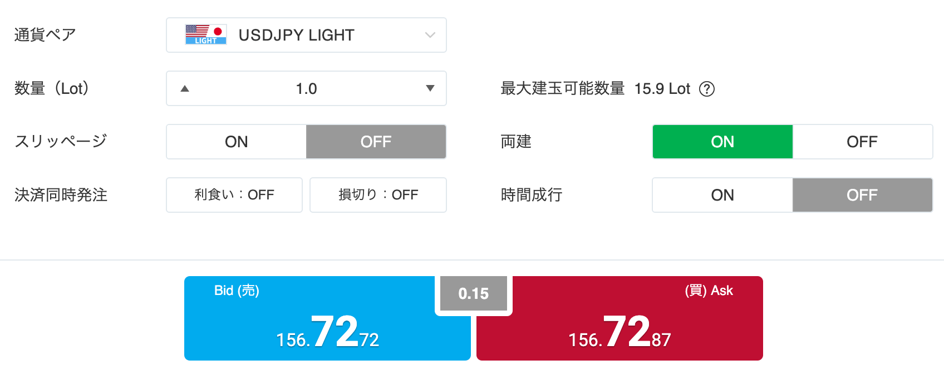This screenshot has height=370, width=944.
Task: Click the 0.15 spread indicator
Action: pyautogui.click(x=474, y=293)
